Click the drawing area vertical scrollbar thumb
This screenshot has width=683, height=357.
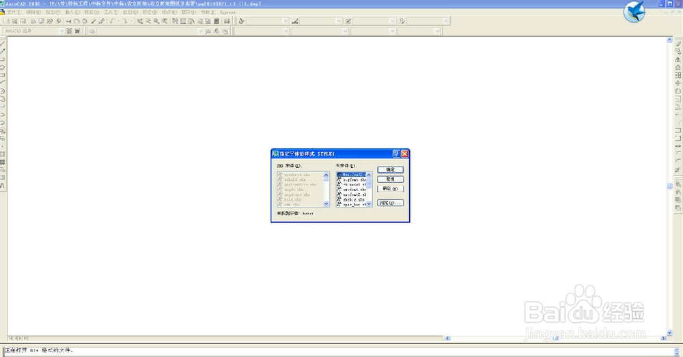(669, 186)
